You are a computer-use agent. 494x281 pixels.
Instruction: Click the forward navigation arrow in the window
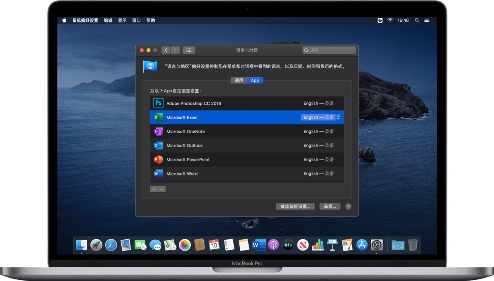pos(175,50)
